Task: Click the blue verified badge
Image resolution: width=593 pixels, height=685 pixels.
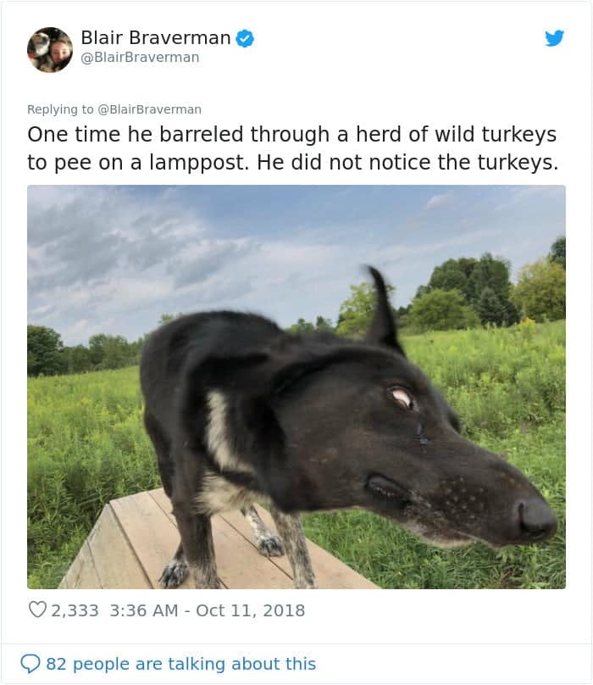Action: point(245,38)
